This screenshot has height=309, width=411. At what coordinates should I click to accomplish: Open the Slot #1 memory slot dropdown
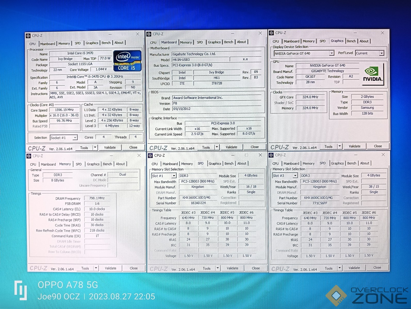coord(174,176)
